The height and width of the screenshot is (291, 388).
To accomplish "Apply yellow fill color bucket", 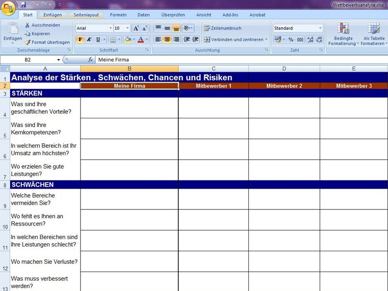I will tap(128, 39).
